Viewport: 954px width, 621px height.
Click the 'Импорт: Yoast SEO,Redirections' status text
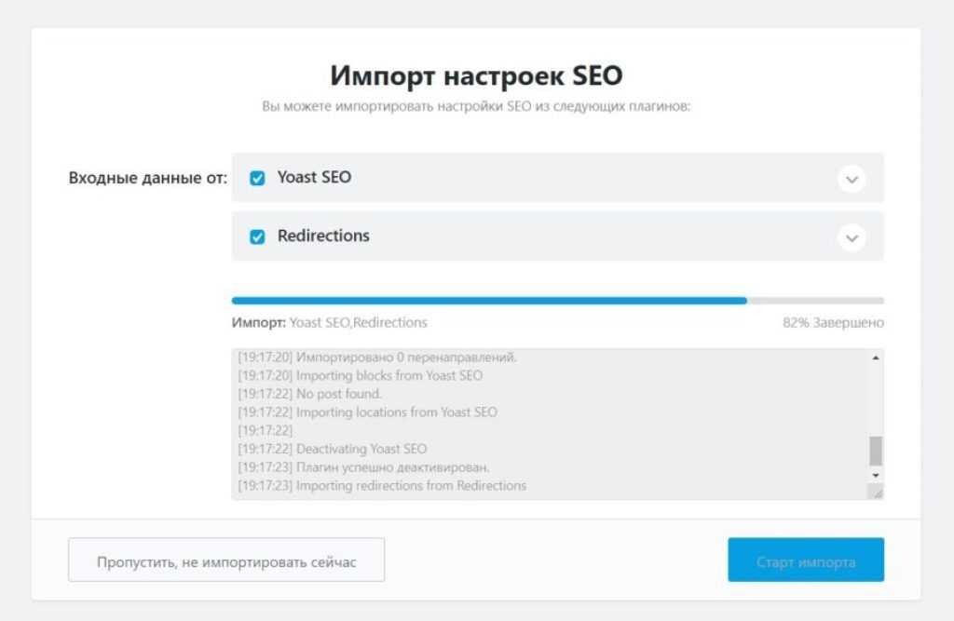(329, 322)
